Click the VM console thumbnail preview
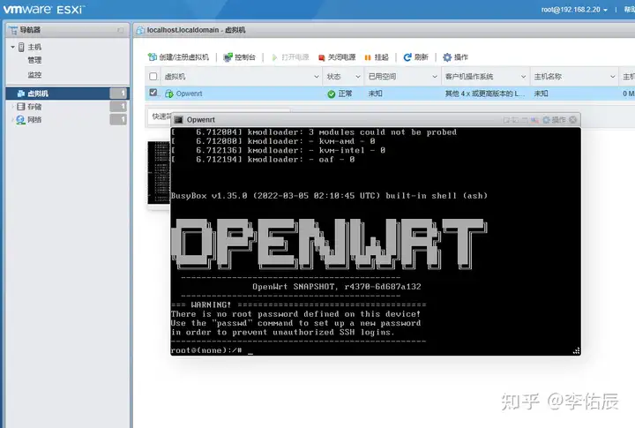The height and width of the screenshot is (428, 635). pos(159,172)
